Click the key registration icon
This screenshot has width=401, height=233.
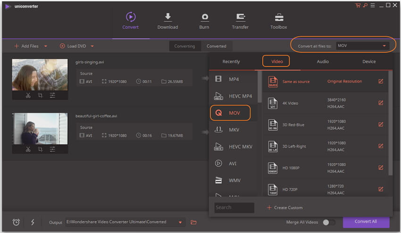[x=365, y=5]
